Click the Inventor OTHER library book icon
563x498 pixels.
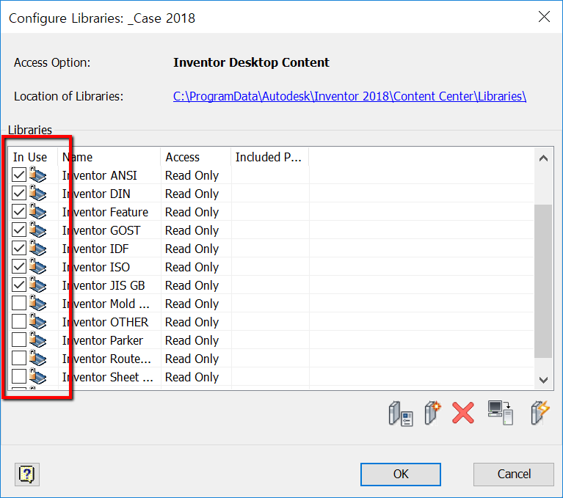coord(37,321)
